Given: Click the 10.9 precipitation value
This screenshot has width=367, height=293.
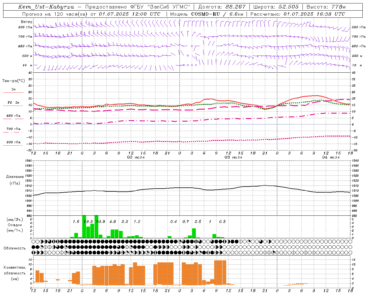Looking at the screenshot, I should 101,222.
